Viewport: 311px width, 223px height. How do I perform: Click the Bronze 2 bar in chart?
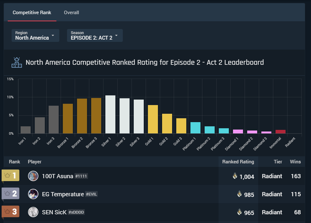pyautogui.click(x=82, y=116)
